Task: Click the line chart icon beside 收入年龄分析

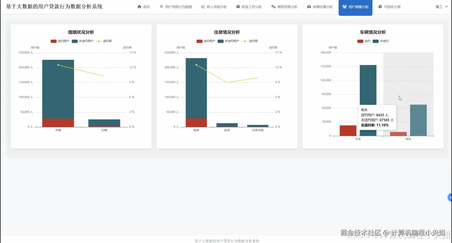Action: pyautogui.click(x=203, y=7)
